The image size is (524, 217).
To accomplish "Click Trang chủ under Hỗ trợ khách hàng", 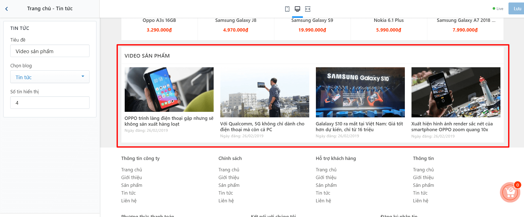I will pos(326,170).
